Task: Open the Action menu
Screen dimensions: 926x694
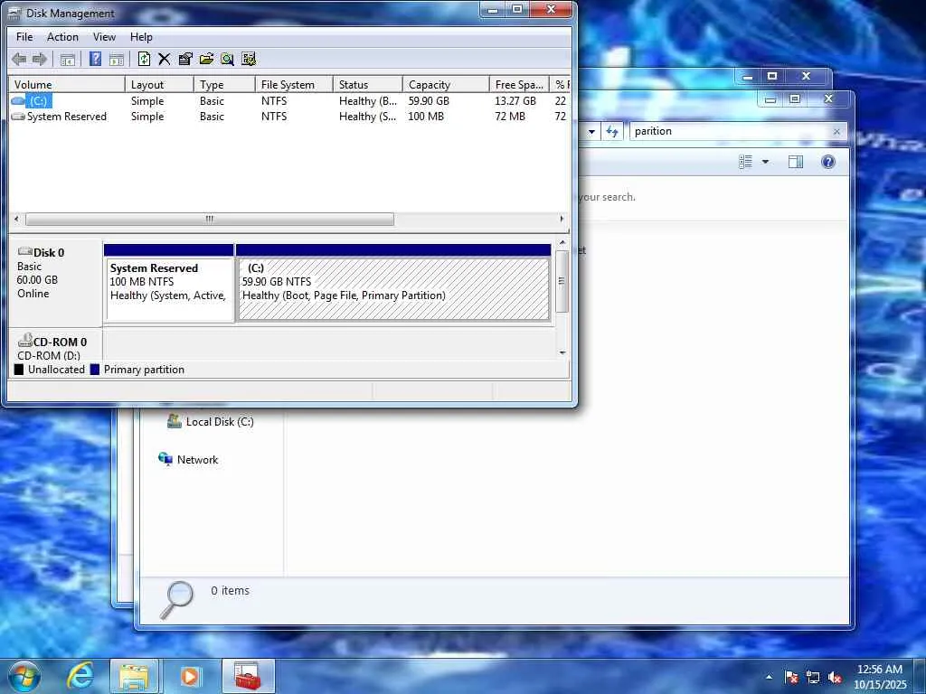Action: click(x=62, y=36)
